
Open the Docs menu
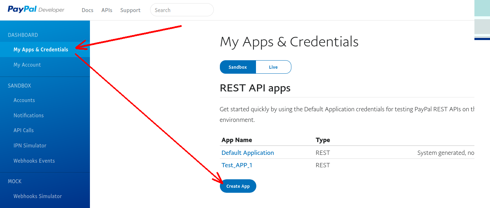(87, 10)
